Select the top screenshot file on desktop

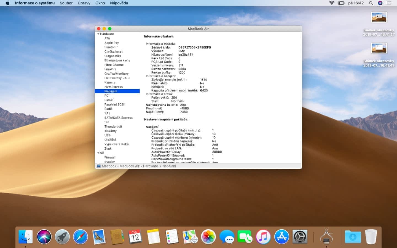pos(379,18)
